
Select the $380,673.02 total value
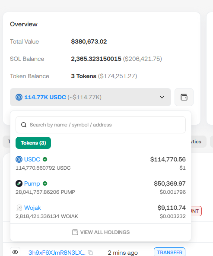pos(89,41)
